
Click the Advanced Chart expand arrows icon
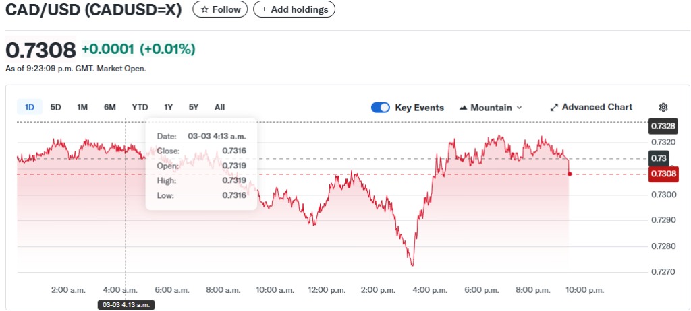[554, 108]
